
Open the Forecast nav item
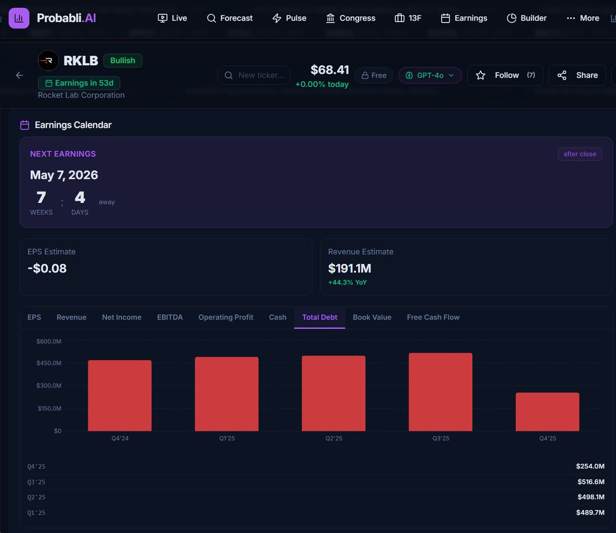(230, 18)
